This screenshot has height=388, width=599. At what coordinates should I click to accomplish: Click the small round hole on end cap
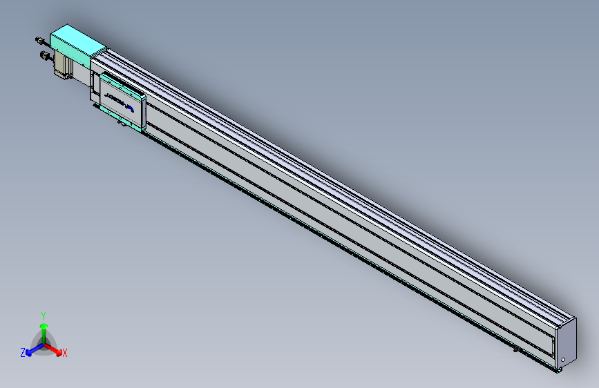pos(562,360)
